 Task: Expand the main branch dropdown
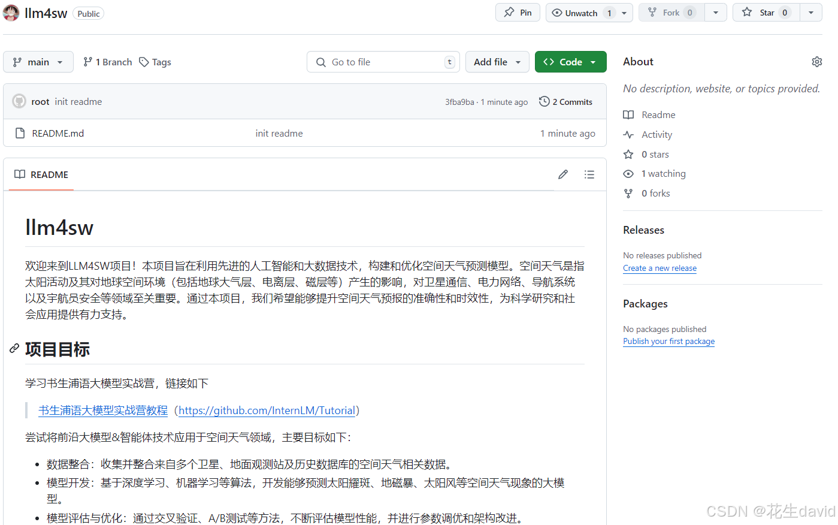coord(38,62)
